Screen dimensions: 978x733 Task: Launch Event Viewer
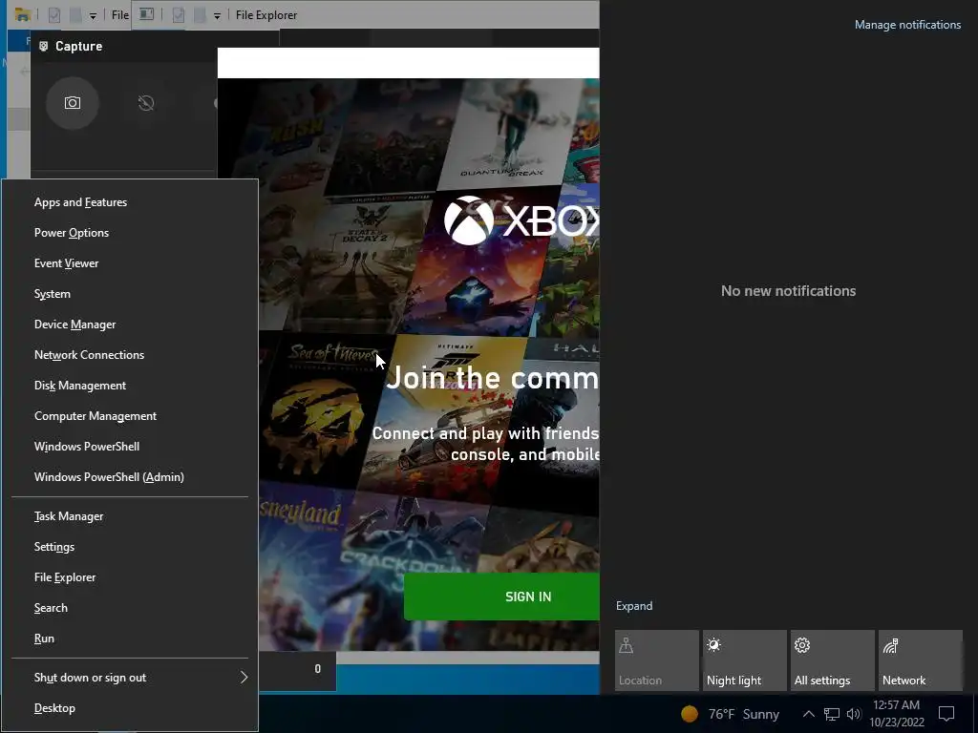click(130, 263)
